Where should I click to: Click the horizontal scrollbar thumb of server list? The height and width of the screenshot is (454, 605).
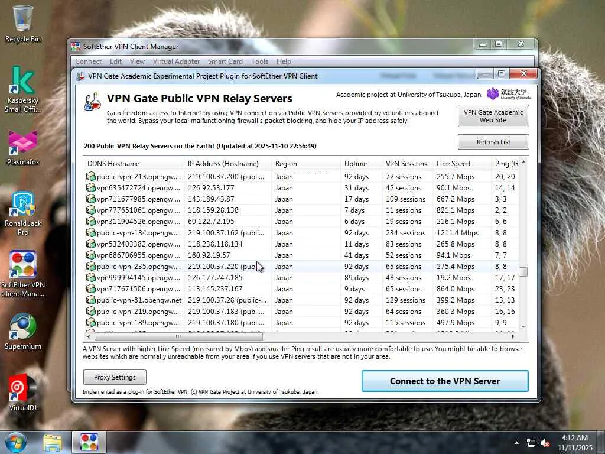(x=177, y=336)
